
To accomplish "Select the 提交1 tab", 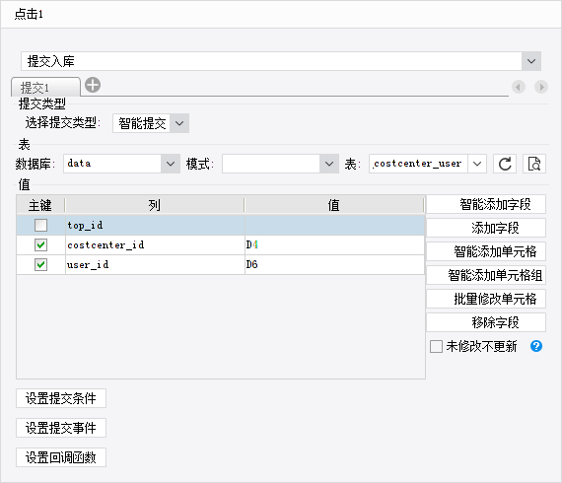I will click(45, 87).
